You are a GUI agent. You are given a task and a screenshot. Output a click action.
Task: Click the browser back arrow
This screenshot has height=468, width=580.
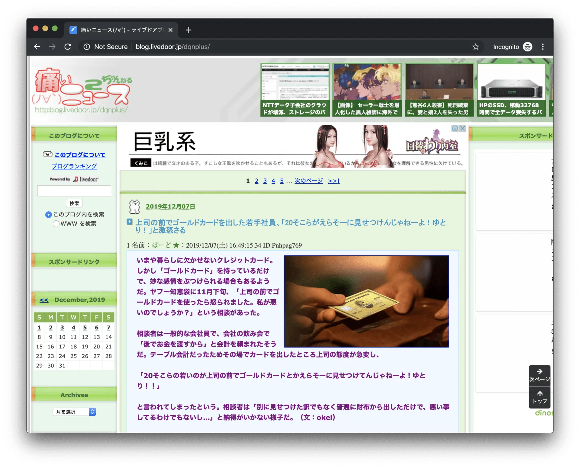37,47
